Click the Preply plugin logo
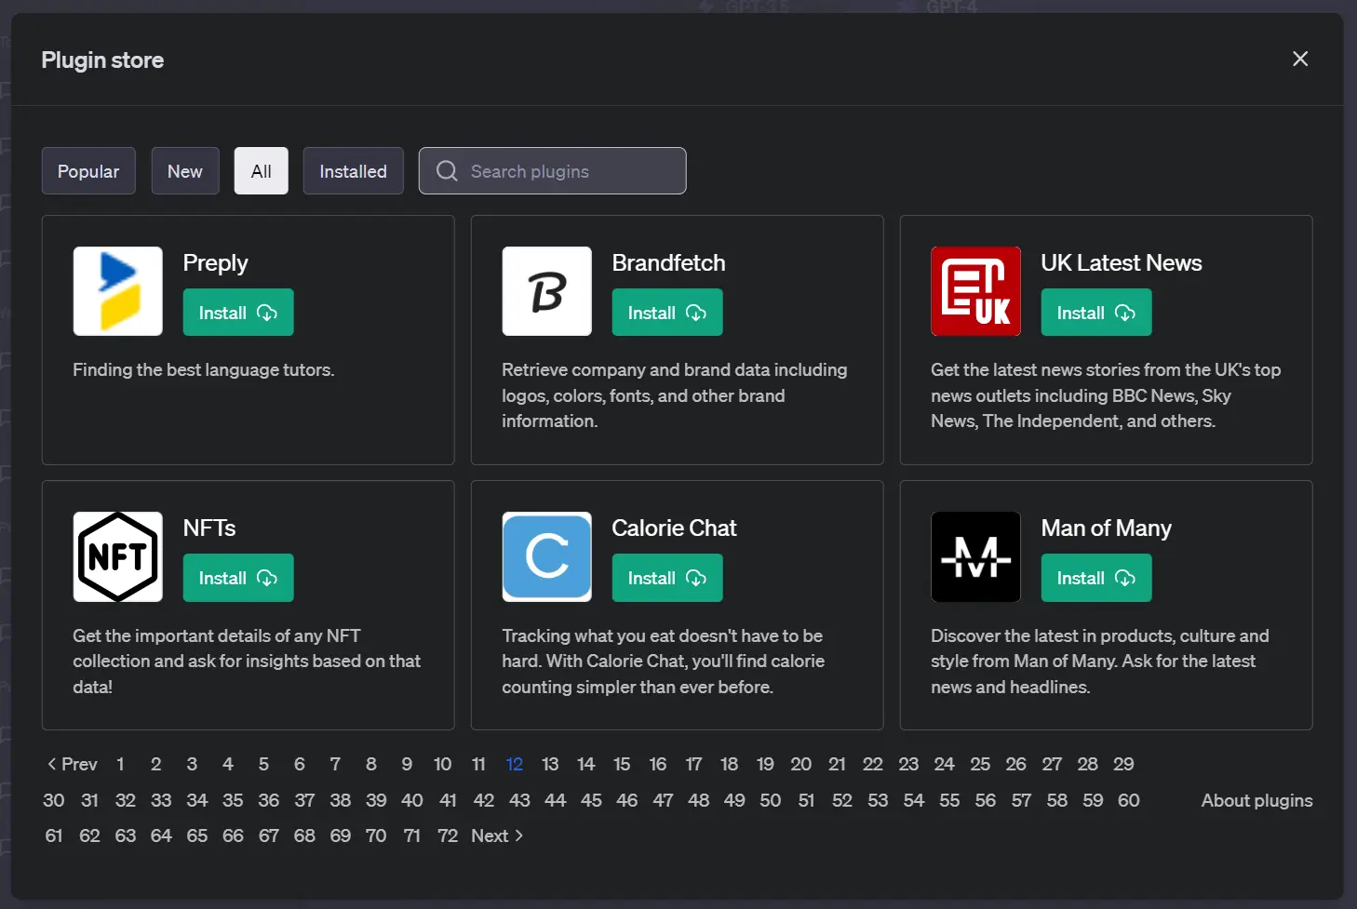The image size is (1357, 909). click(118, 291)
